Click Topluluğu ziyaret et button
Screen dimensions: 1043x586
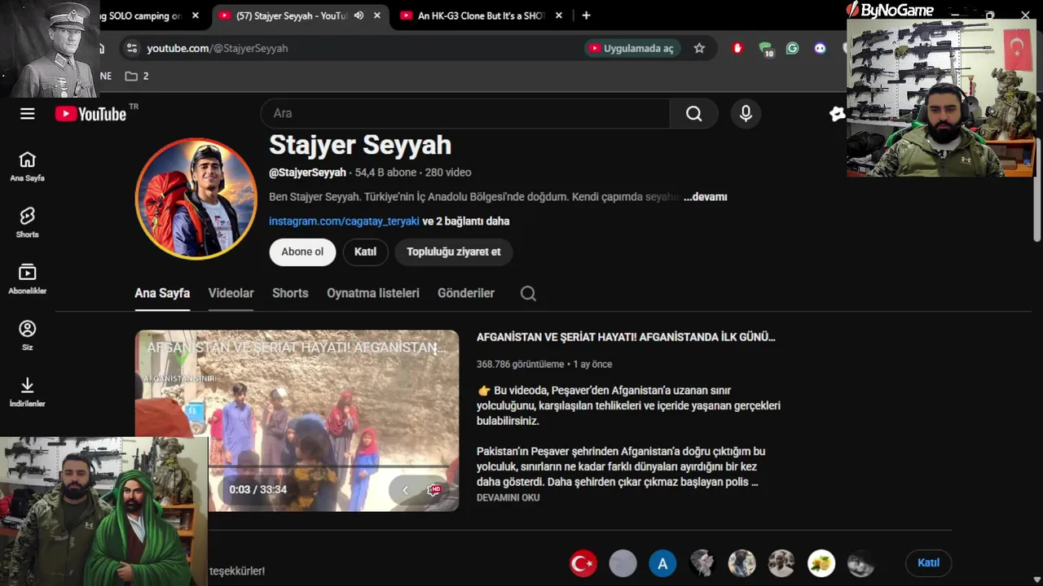coord(454,252)
